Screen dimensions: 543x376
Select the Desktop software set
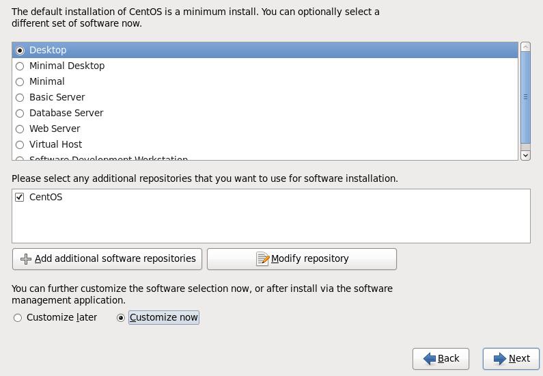click(20, 51)
